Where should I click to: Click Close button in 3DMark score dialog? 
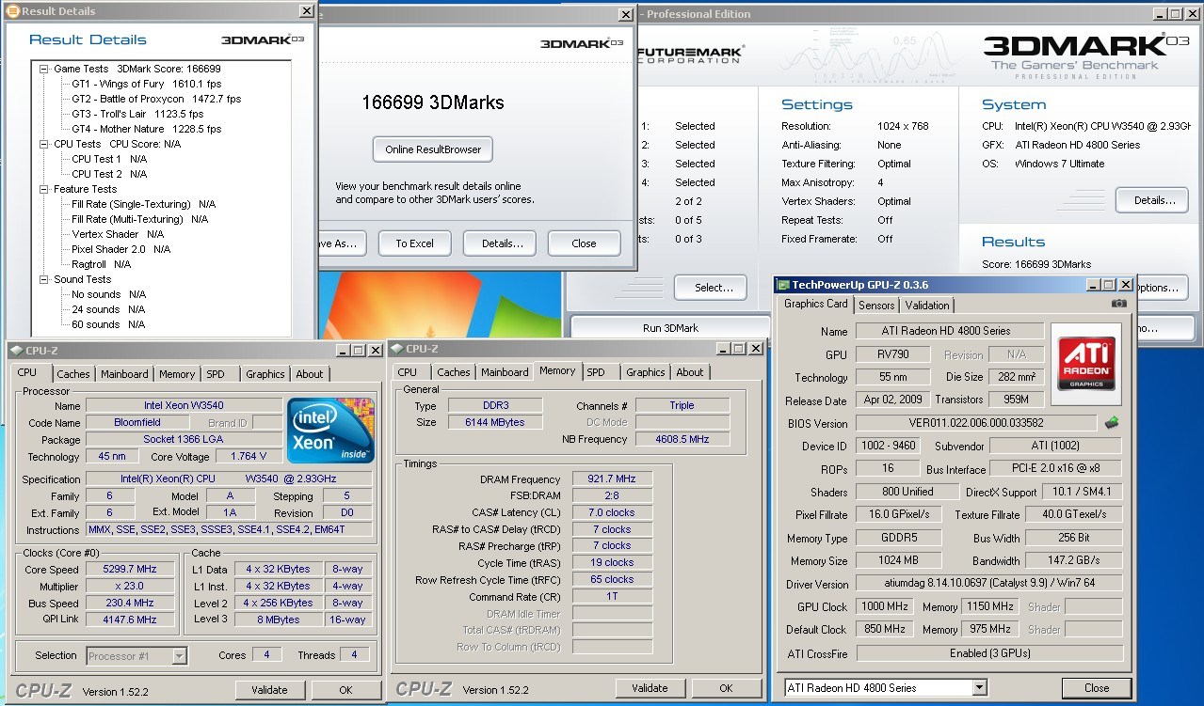(584, 243)
